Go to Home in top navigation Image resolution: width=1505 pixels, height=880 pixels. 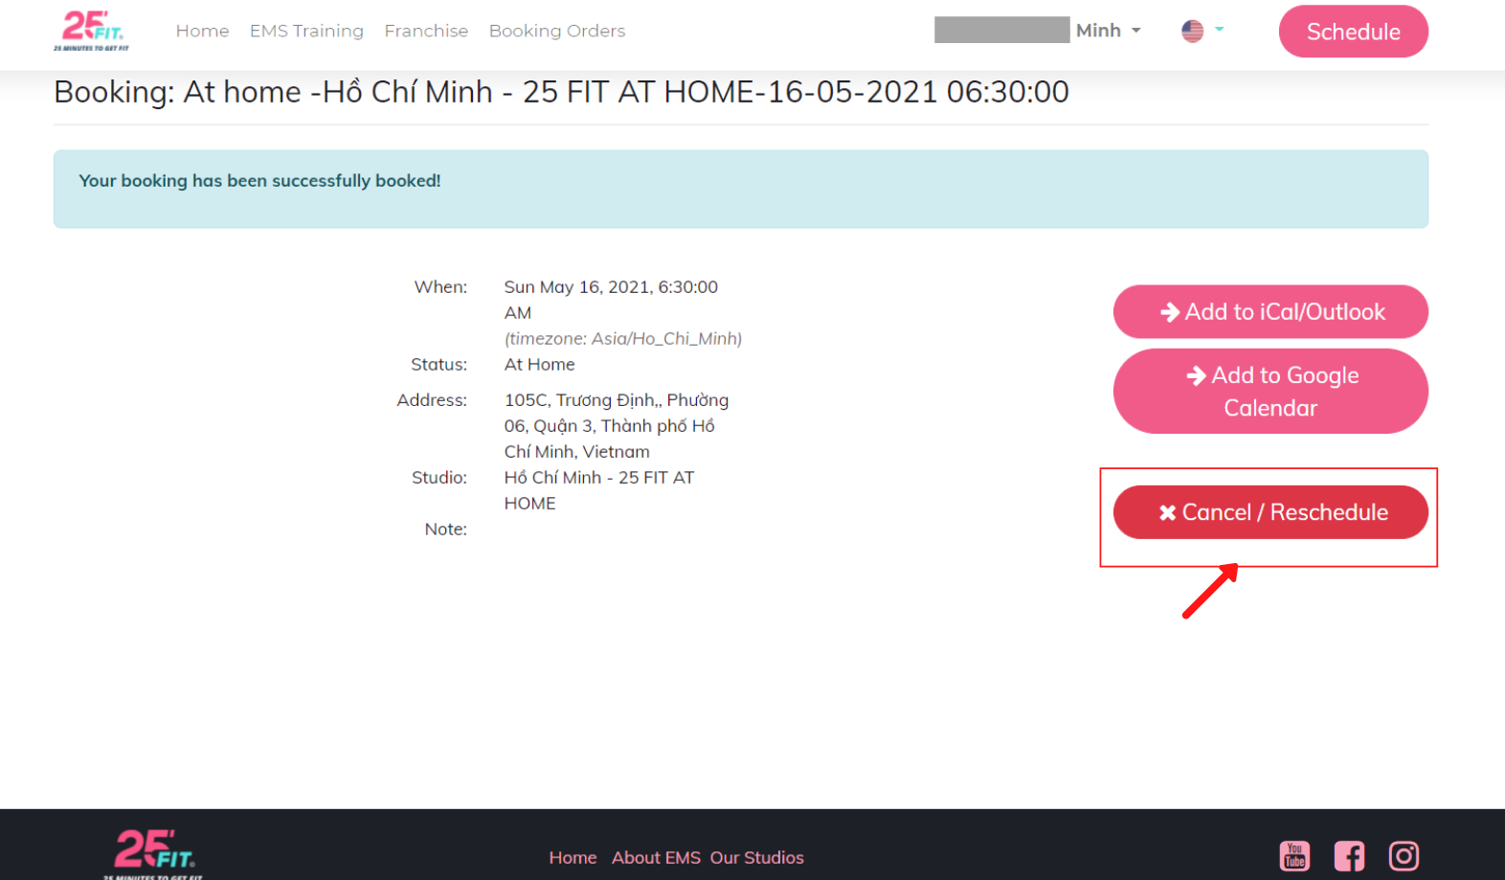click(x=202, y=31)
